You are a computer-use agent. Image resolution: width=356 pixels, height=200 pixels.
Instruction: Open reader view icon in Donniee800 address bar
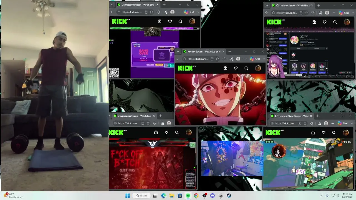(x=146, y=12)
